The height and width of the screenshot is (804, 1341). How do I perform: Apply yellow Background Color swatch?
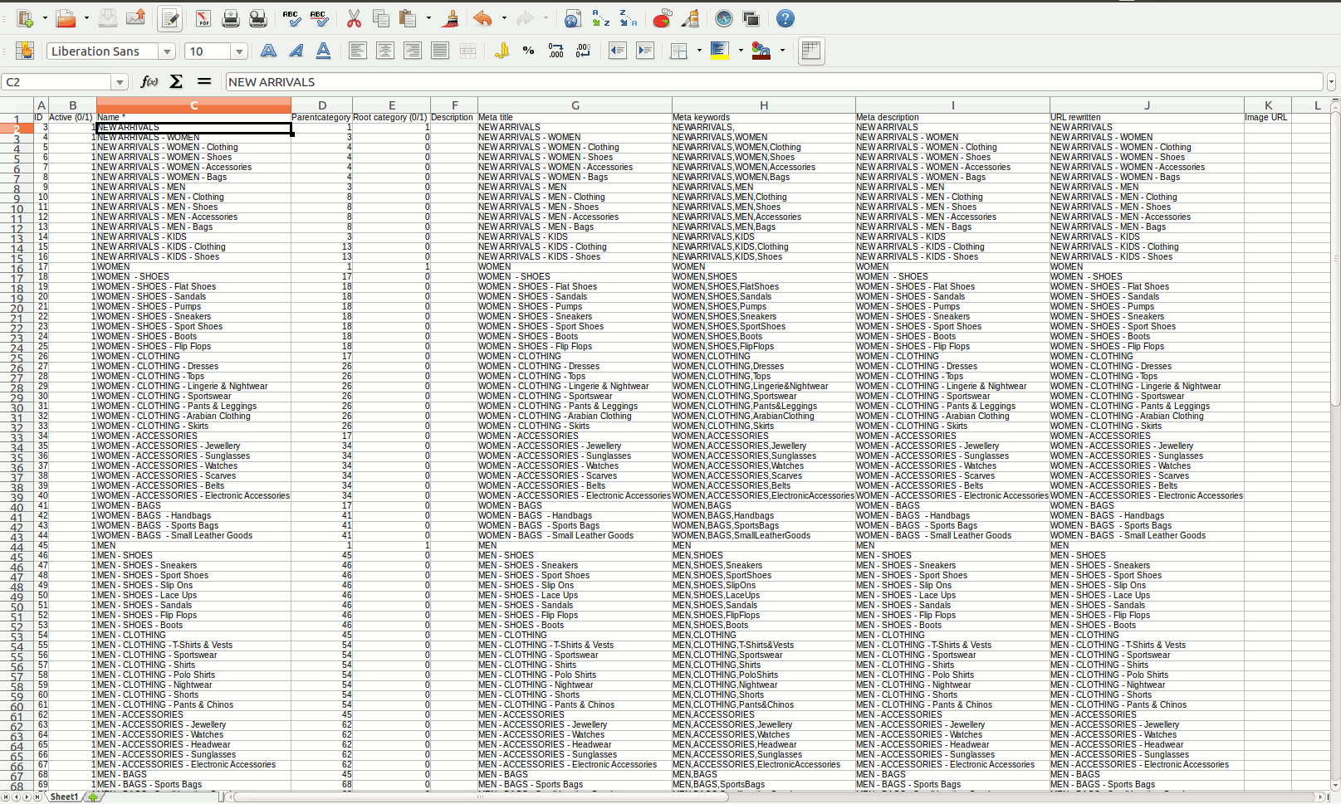[x=719, y=51]
